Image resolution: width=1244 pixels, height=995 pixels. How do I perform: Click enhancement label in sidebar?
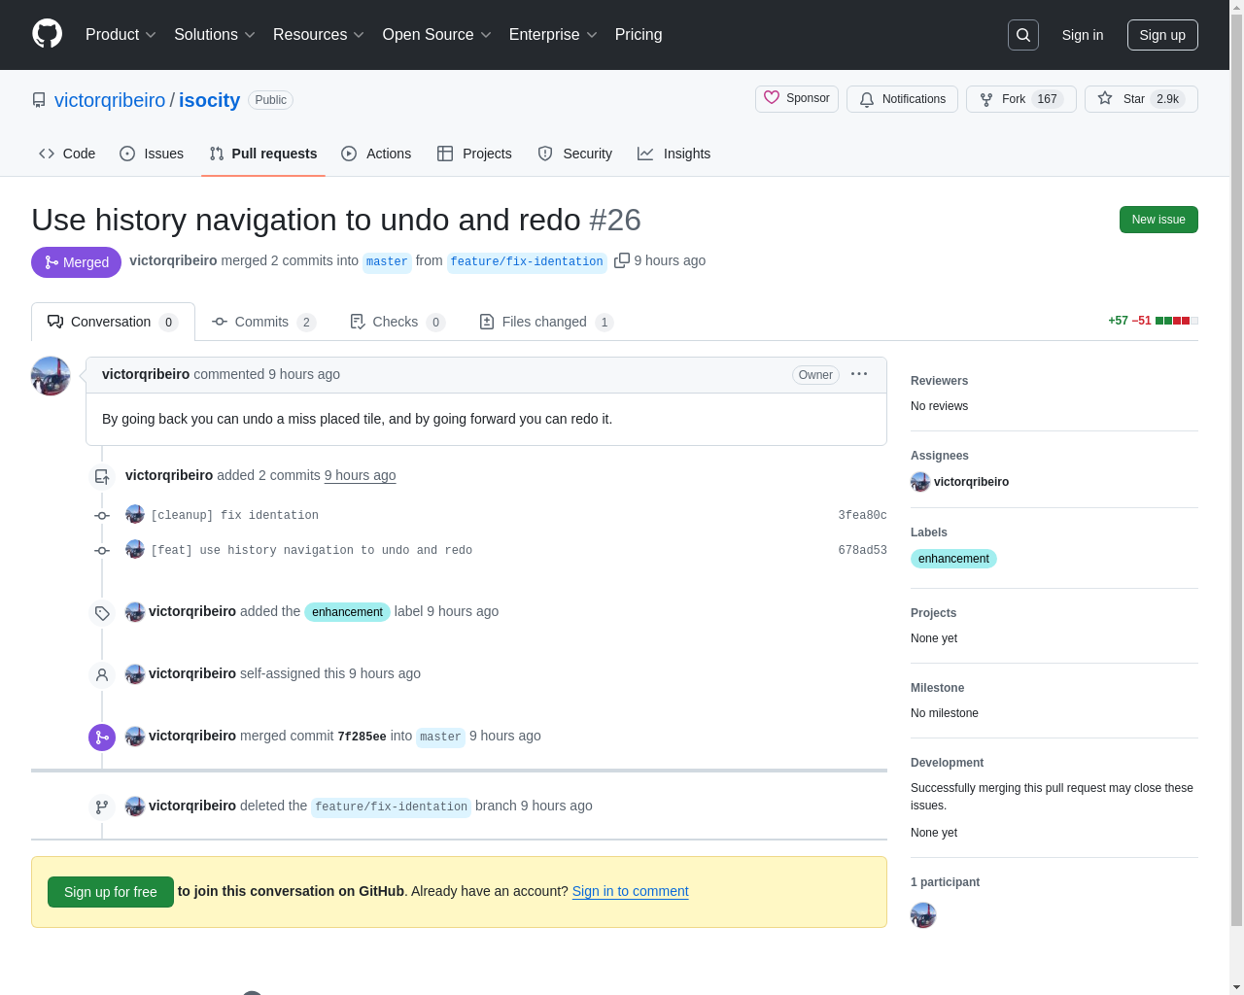coord(953,559)
